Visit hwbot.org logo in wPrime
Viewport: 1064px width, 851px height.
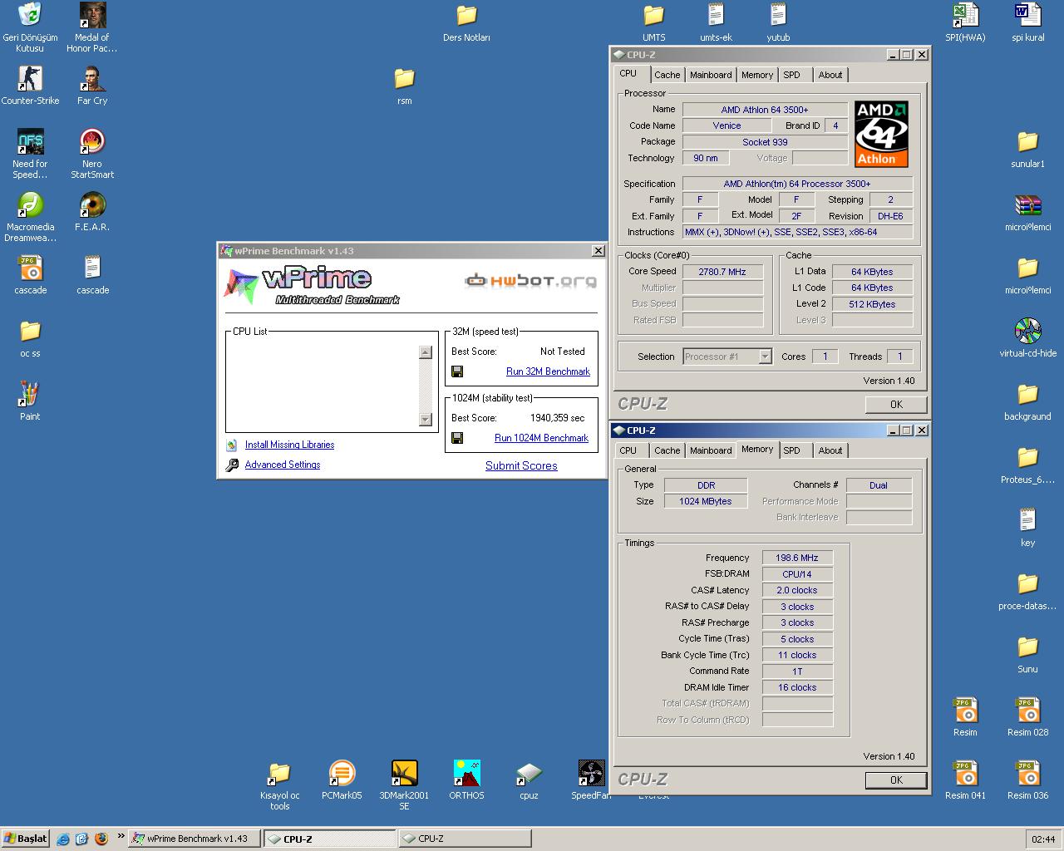pos(530,281)
